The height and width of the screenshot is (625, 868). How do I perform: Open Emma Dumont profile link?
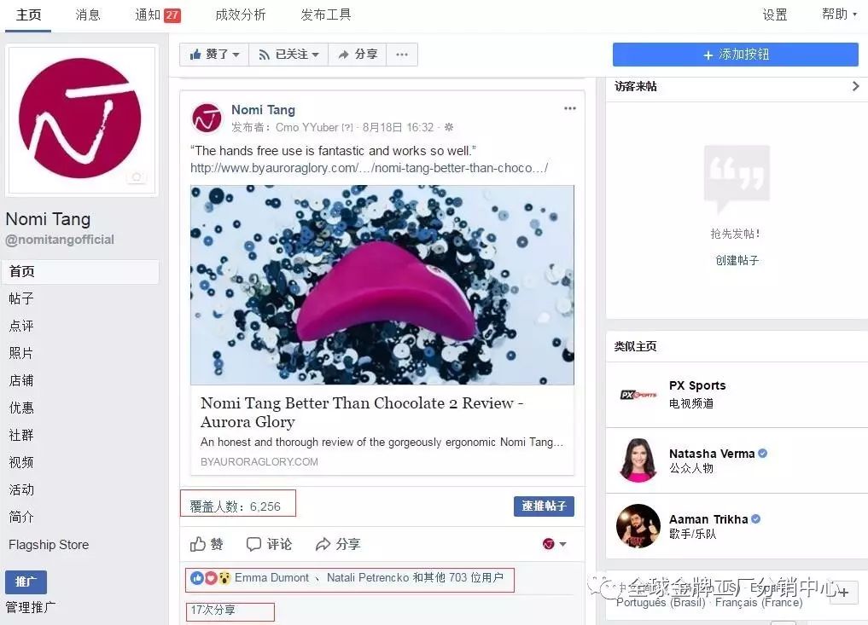[271, 577]
